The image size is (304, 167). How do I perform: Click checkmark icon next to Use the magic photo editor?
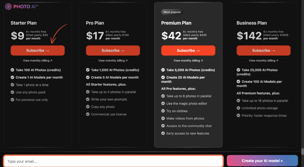click(x=163, y=104)
